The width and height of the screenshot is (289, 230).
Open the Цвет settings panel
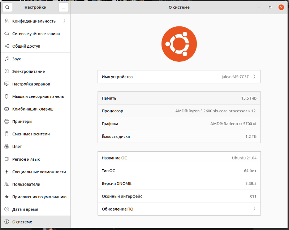coord(35,146)
